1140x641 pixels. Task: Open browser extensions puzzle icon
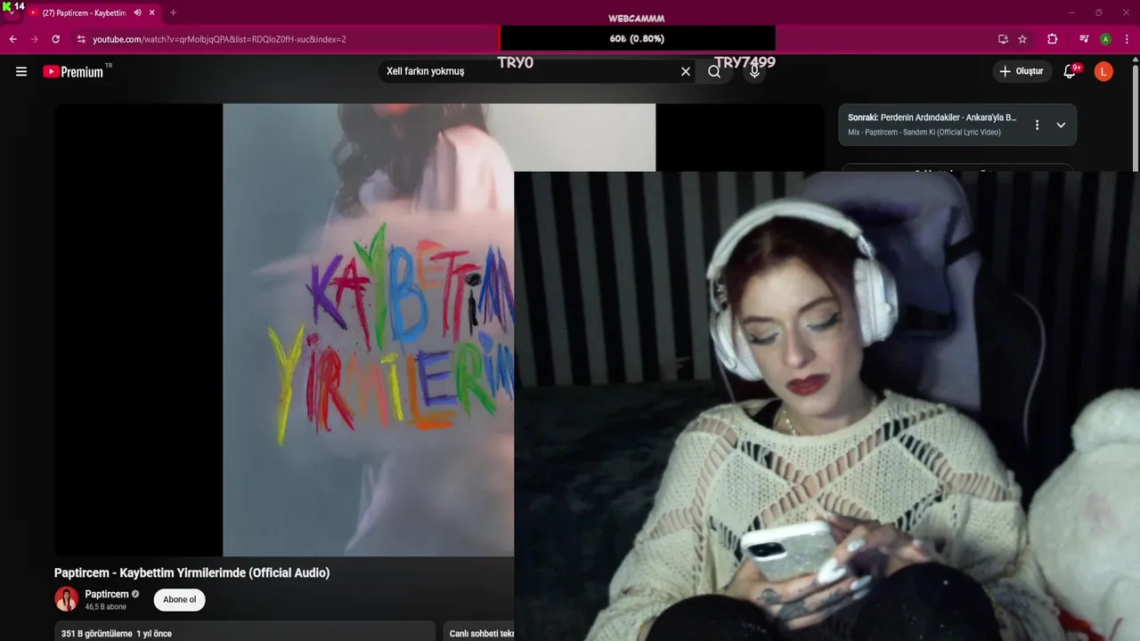[1052, 39]
